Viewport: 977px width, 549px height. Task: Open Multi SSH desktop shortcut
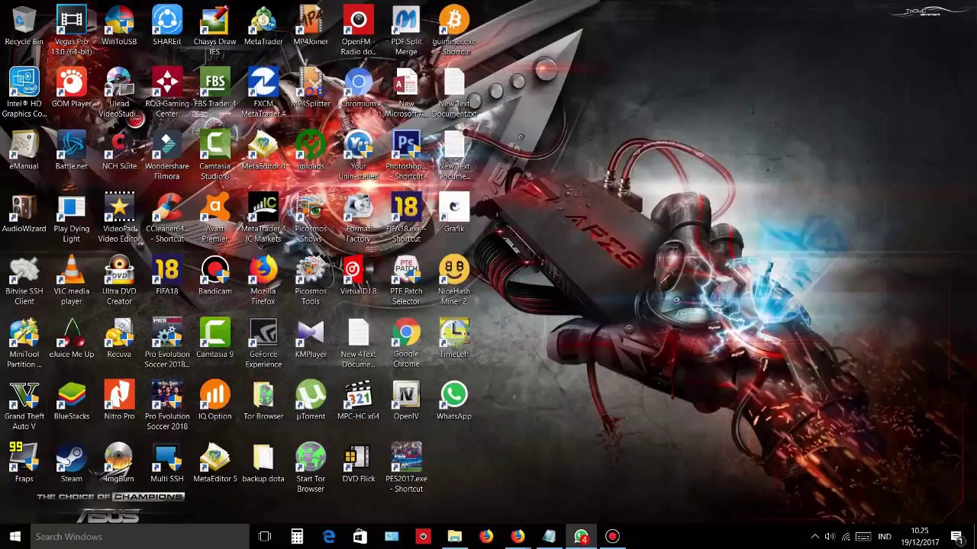166,463
